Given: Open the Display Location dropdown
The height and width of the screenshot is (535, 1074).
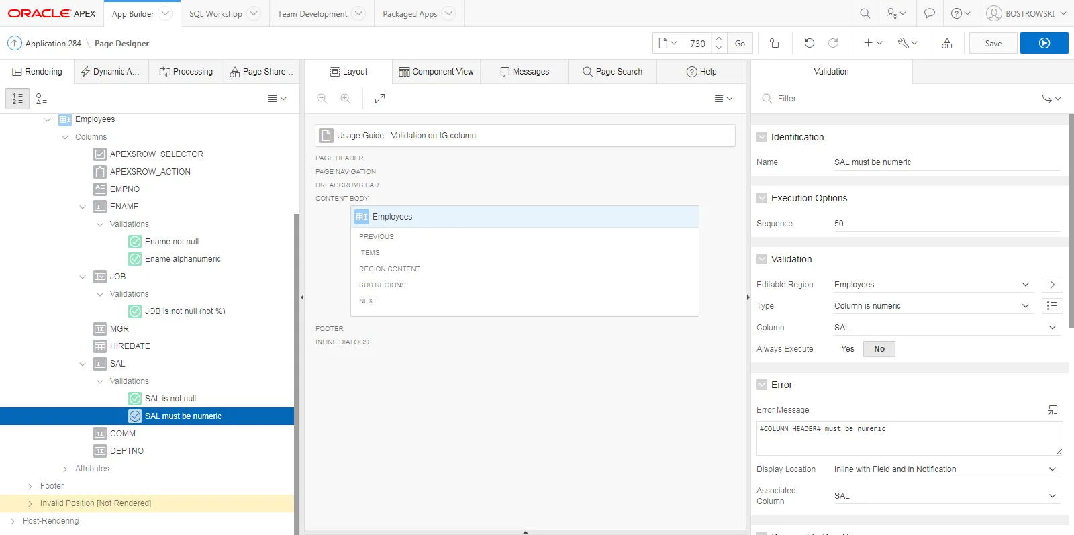Looking at the screenshot, I should (x=944, y=469).
